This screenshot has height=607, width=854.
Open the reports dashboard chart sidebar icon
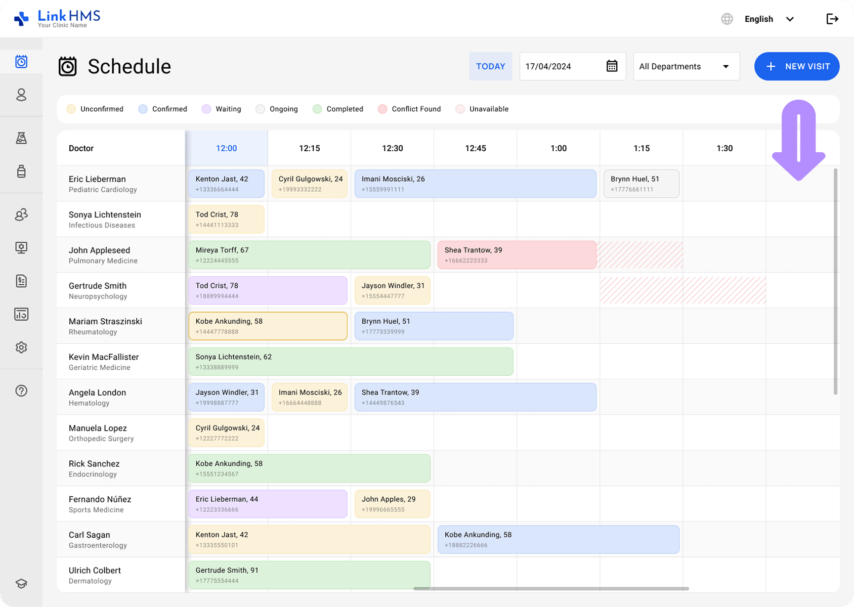pyautogui.click(x=21, y=314)
